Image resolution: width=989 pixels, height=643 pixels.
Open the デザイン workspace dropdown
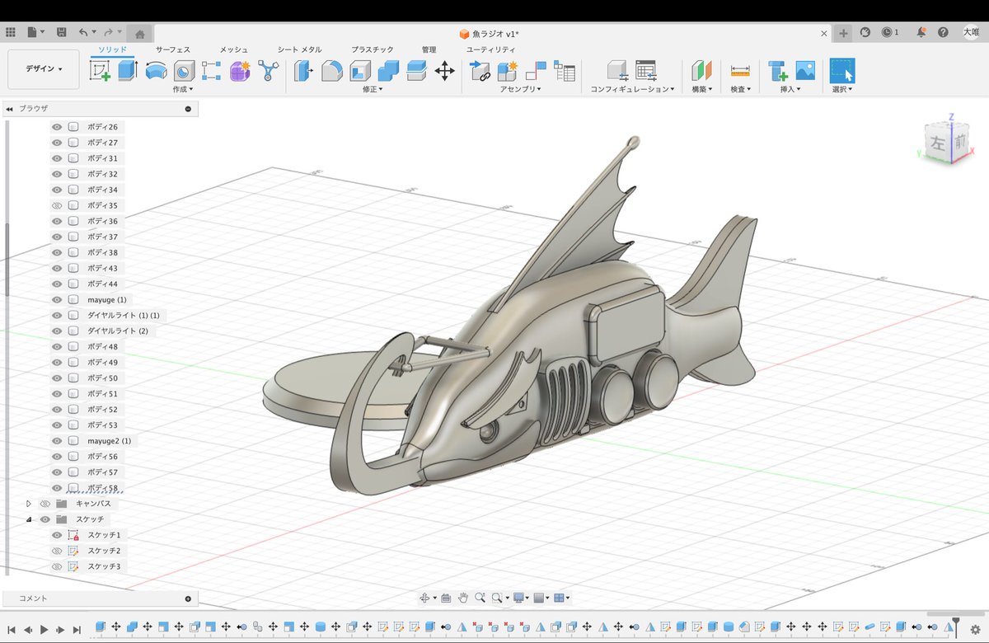click(x=43, y=68)
